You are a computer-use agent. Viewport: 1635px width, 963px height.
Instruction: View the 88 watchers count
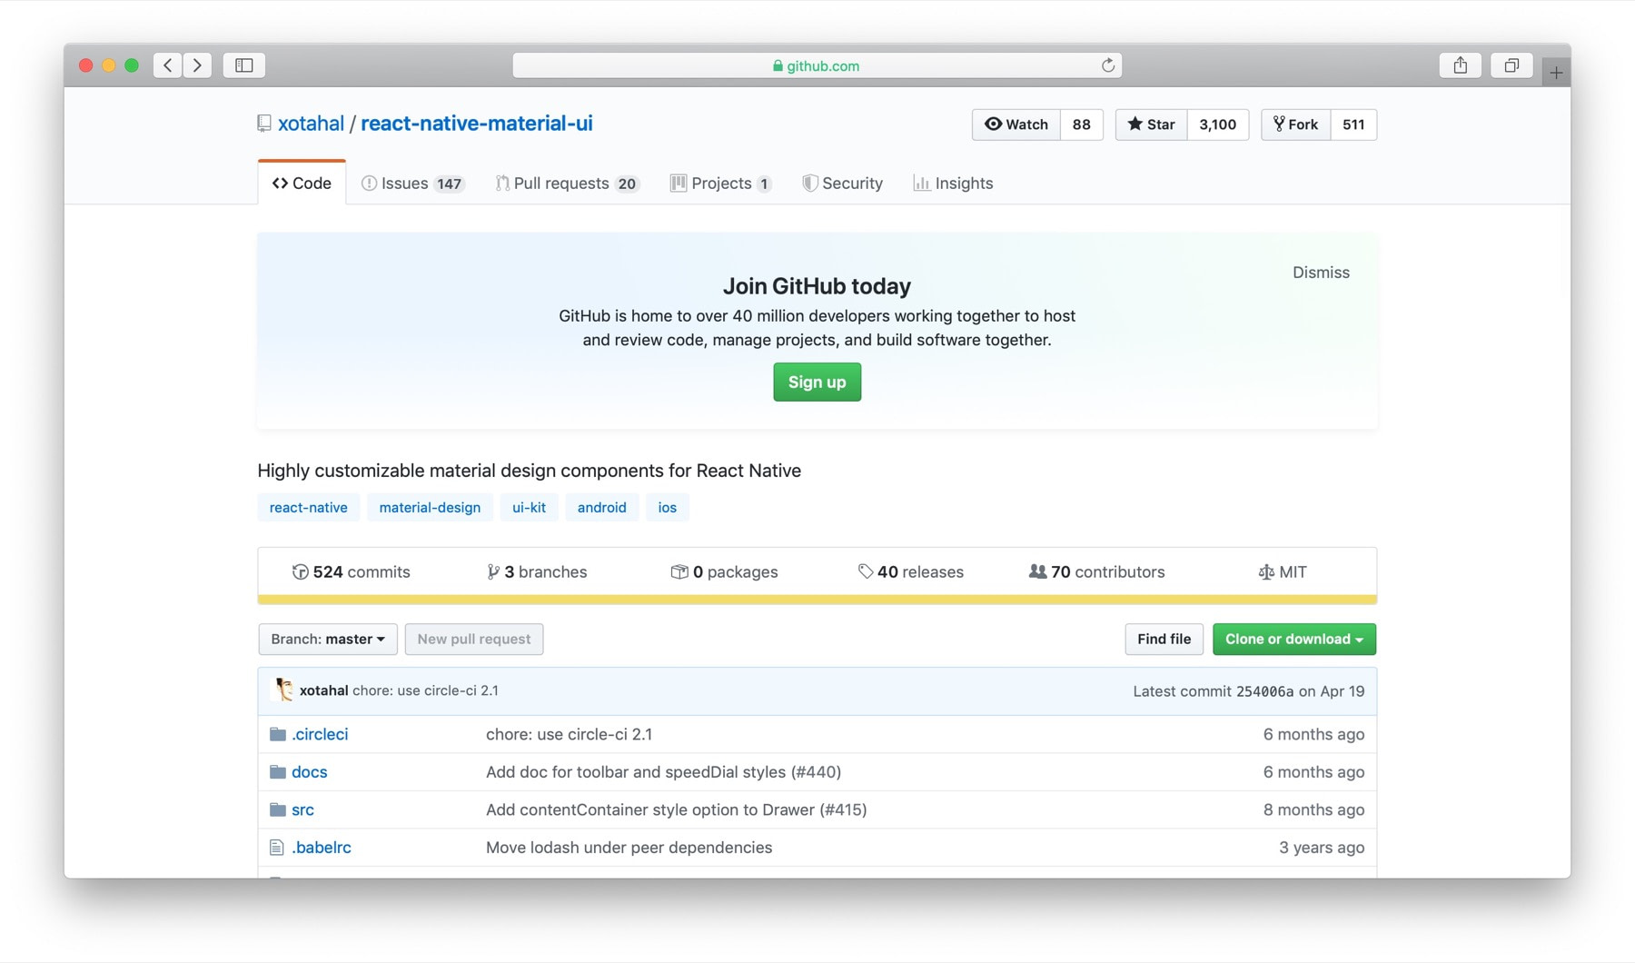pos(1082,124)
